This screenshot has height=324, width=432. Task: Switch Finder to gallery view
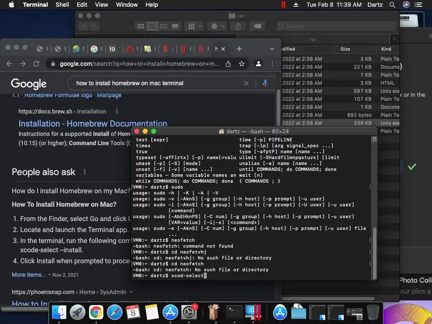point(175,26)
